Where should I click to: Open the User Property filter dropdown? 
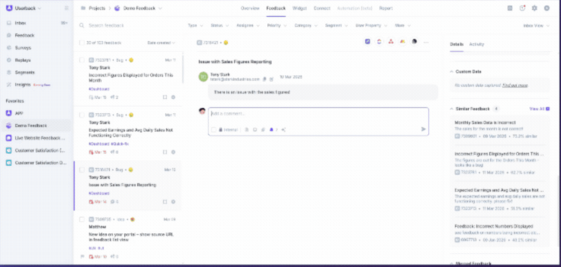[x=371, y=25]
